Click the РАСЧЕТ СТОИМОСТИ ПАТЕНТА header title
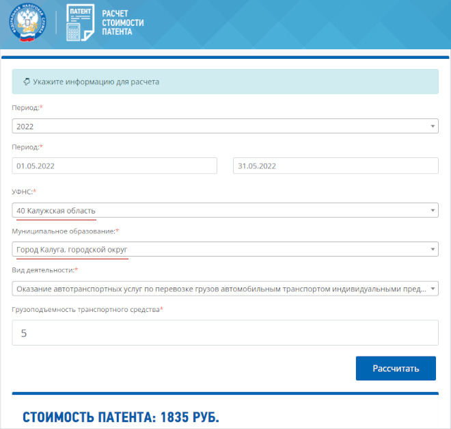The image size is (451, 429). point(123,23)
